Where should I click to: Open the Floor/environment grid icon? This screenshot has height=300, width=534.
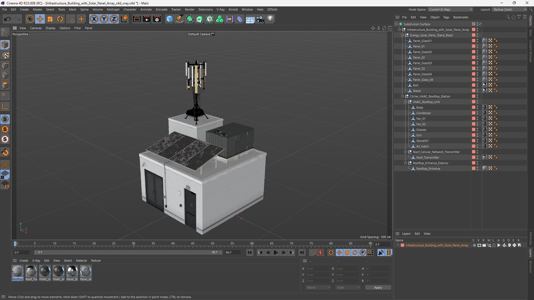250,19
